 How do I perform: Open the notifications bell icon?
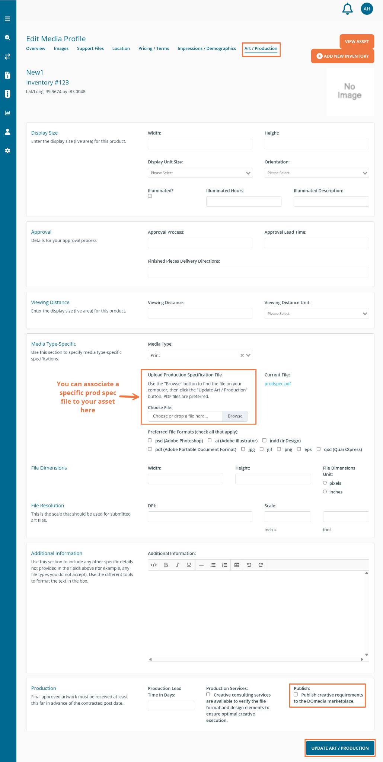[x=347, y=9]
